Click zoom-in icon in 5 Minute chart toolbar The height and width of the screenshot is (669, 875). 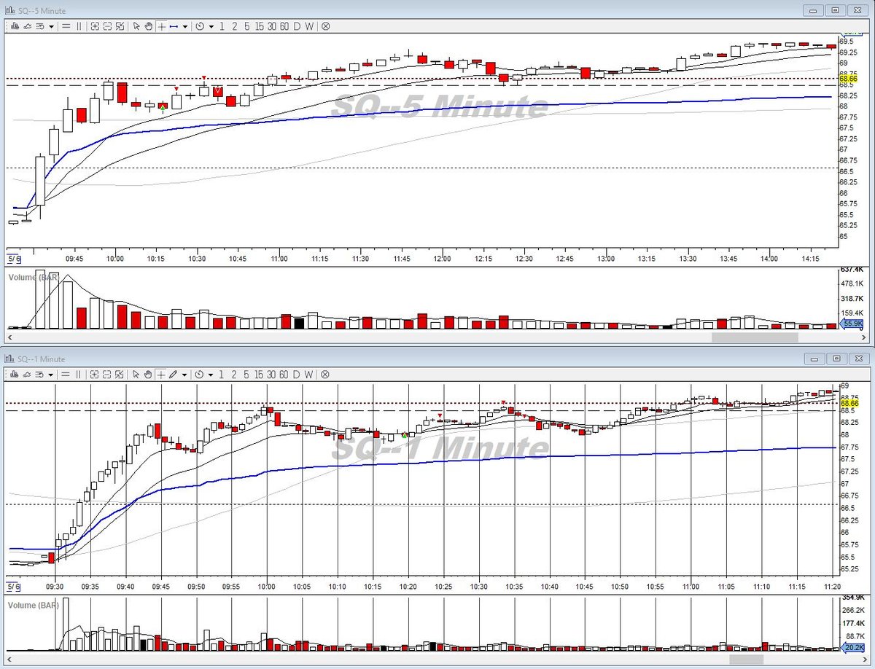[95, 26]
